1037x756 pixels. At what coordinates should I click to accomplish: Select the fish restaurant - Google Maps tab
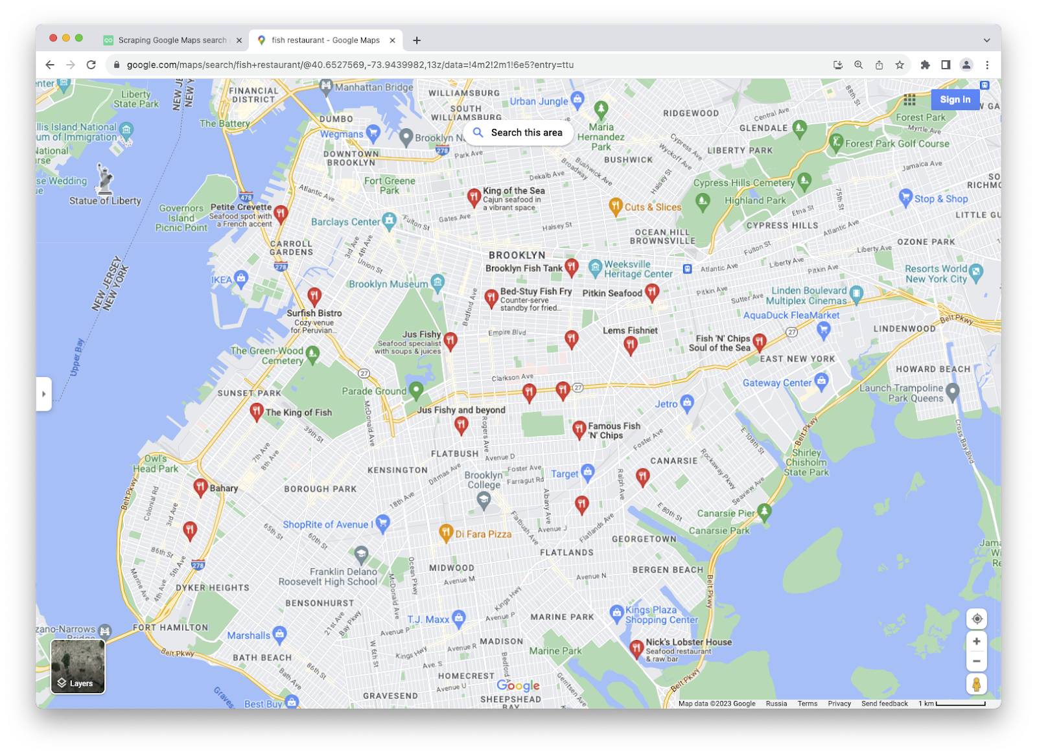pyautogui.click(x=326, y=40)
